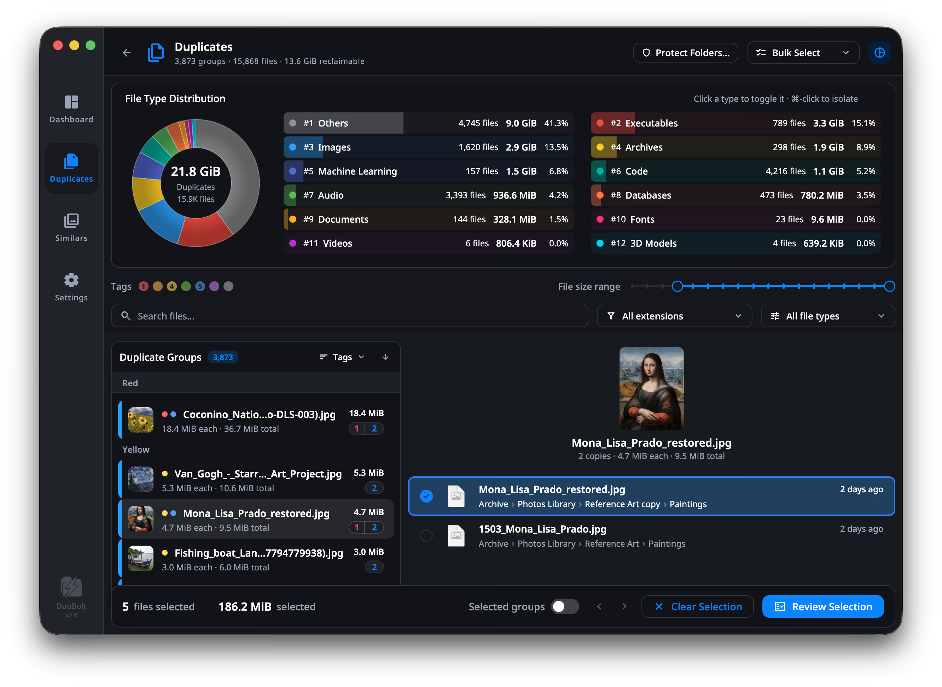Check the 1503_Mona_Lisa_Prado.jpg checkbox
942x687 pixels.
(x=426, y=536)
